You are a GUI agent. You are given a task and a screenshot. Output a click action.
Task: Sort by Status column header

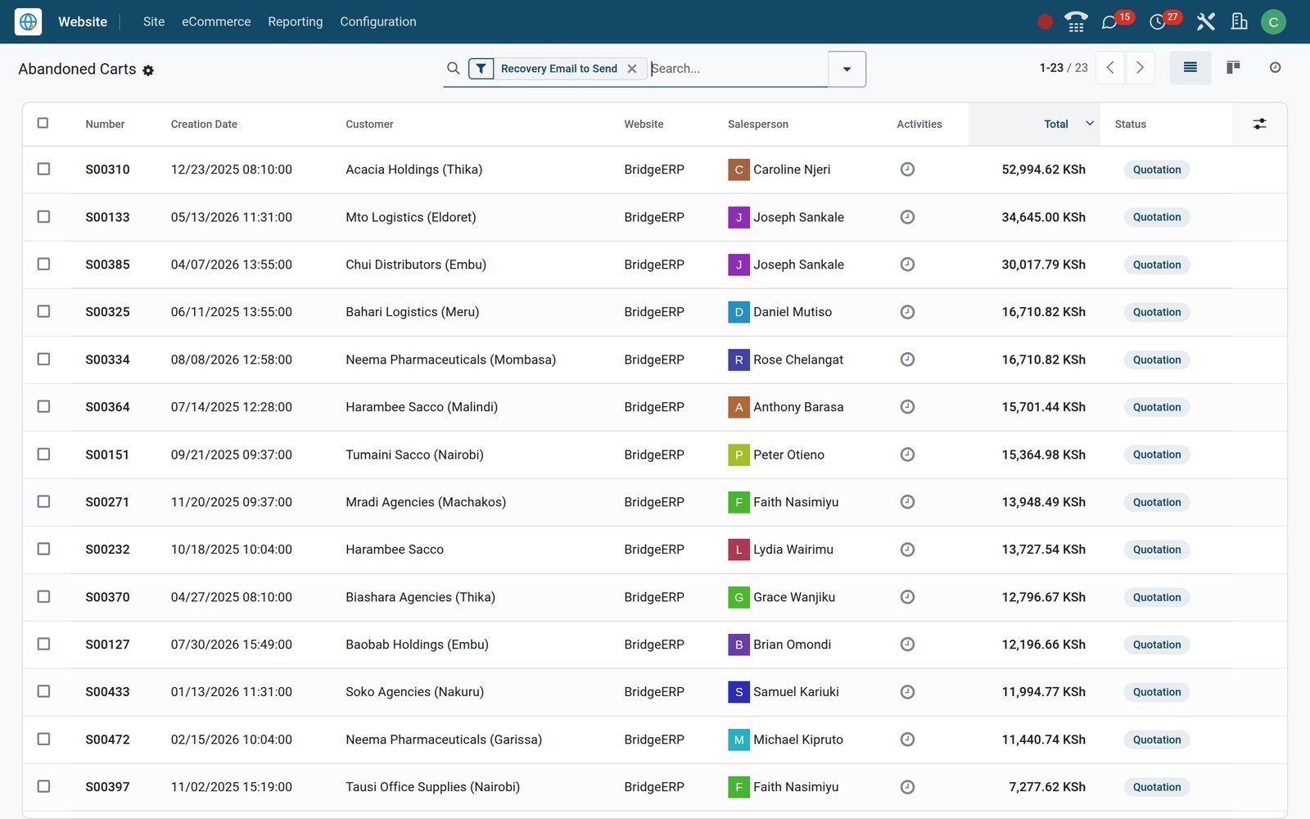[x=1130, y=124]
